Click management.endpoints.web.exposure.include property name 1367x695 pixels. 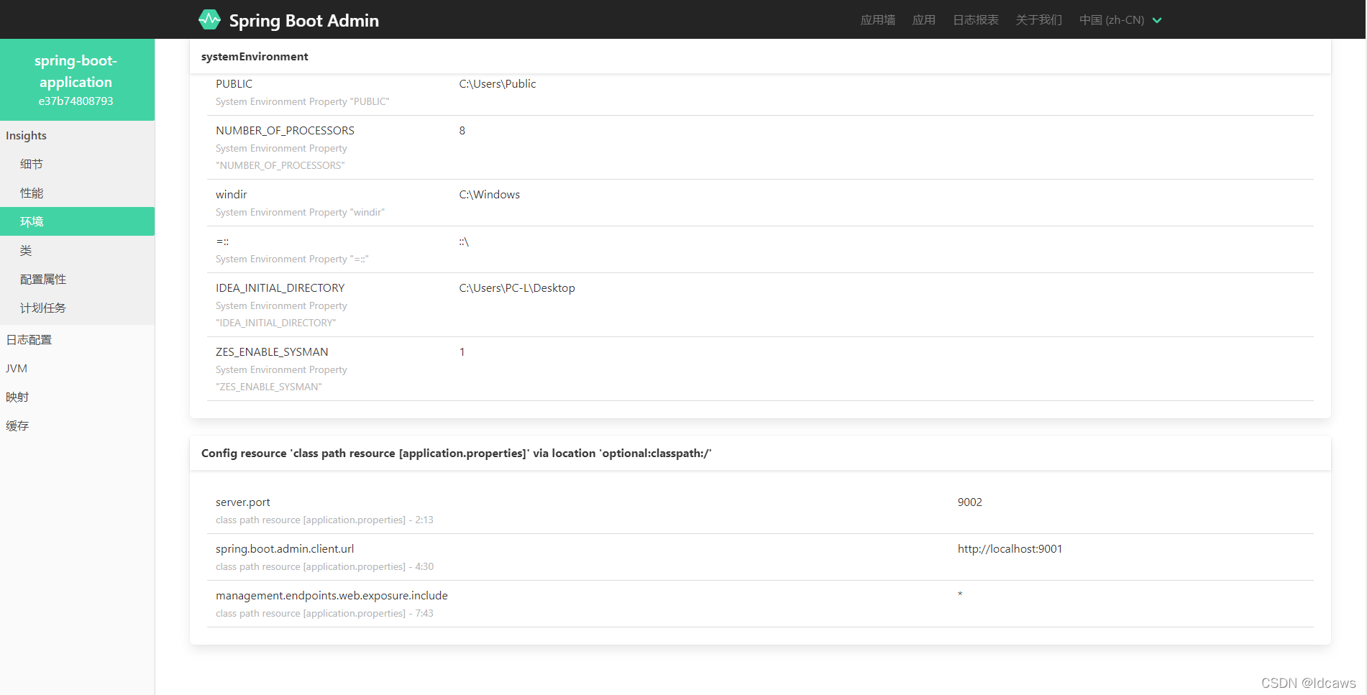[x=332, y=596]
